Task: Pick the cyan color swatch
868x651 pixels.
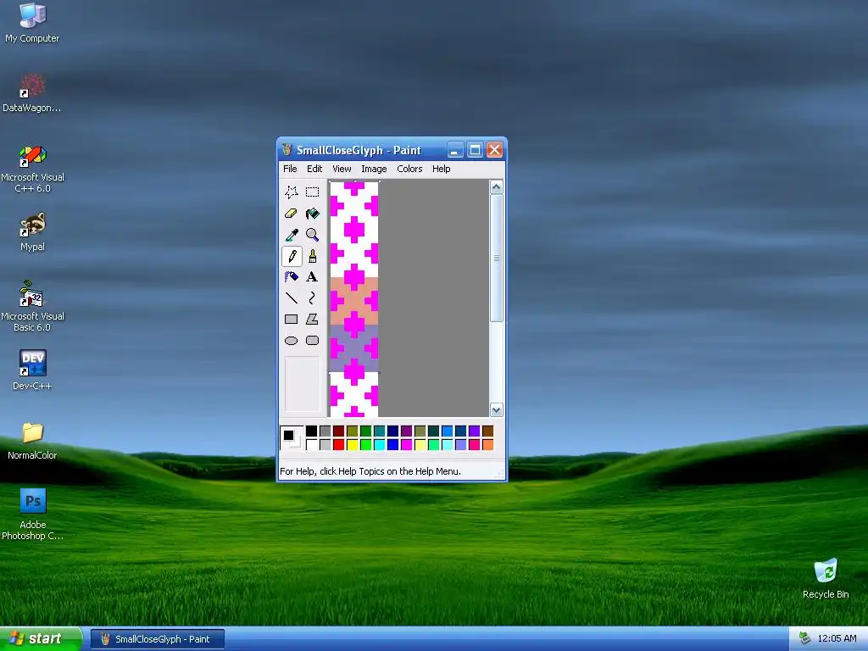Action: tap(379, 444)
